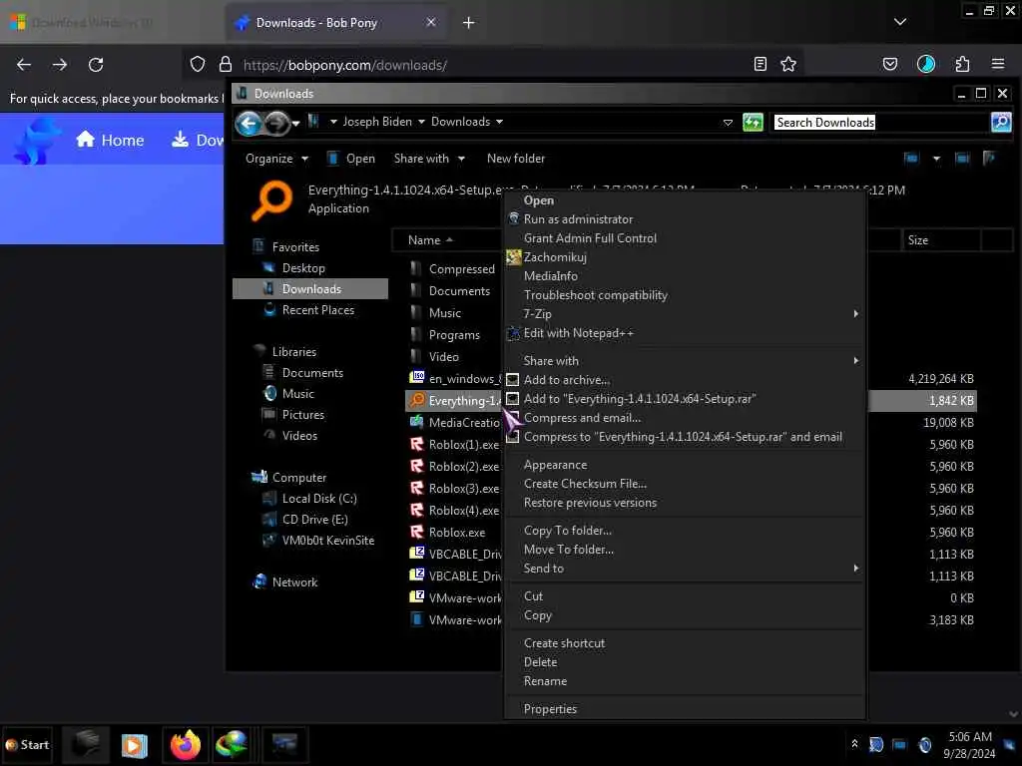Open recent pages dropdown beside navigation arrows

click(295, 123)
